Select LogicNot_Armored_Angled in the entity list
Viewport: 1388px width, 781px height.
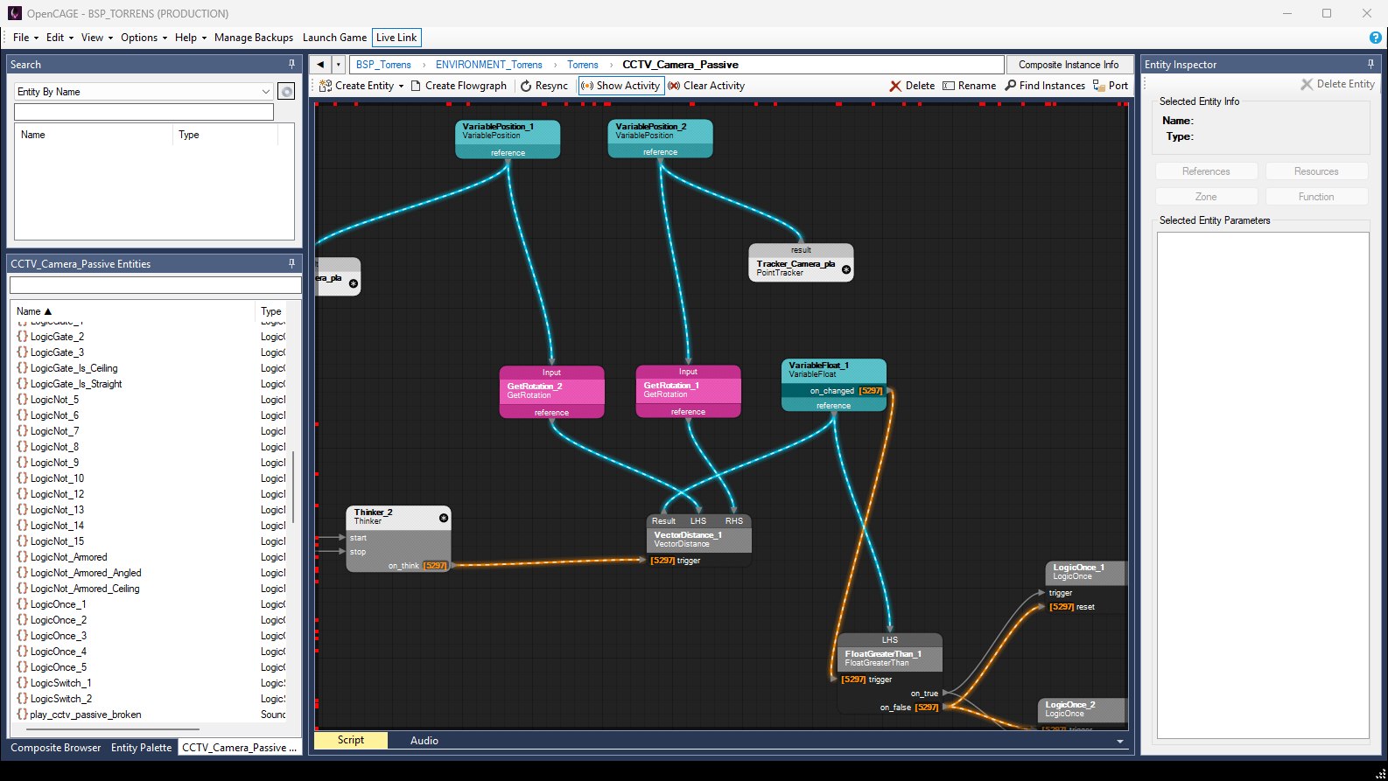pos(86,573)
